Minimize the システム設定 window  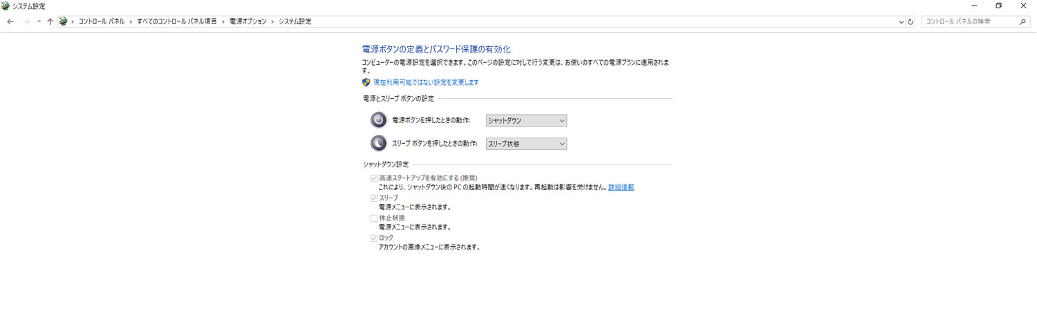point(974,6)
